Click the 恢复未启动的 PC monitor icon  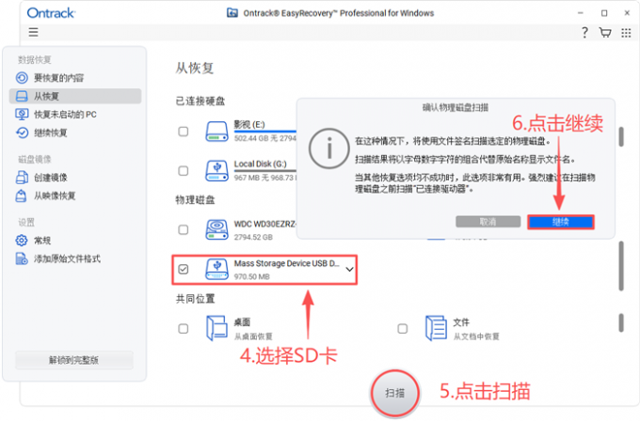22,115
